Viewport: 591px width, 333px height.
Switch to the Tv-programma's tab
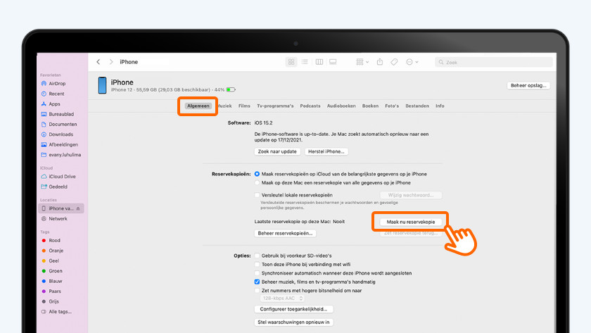click(275, 106)
